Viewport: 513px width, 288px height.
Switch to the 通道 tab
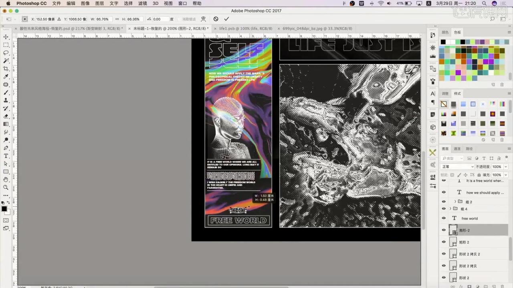tap(457, 149)
